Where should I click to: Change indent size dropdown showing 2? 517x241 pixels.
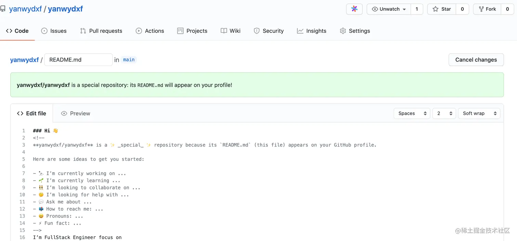(444, 113)
